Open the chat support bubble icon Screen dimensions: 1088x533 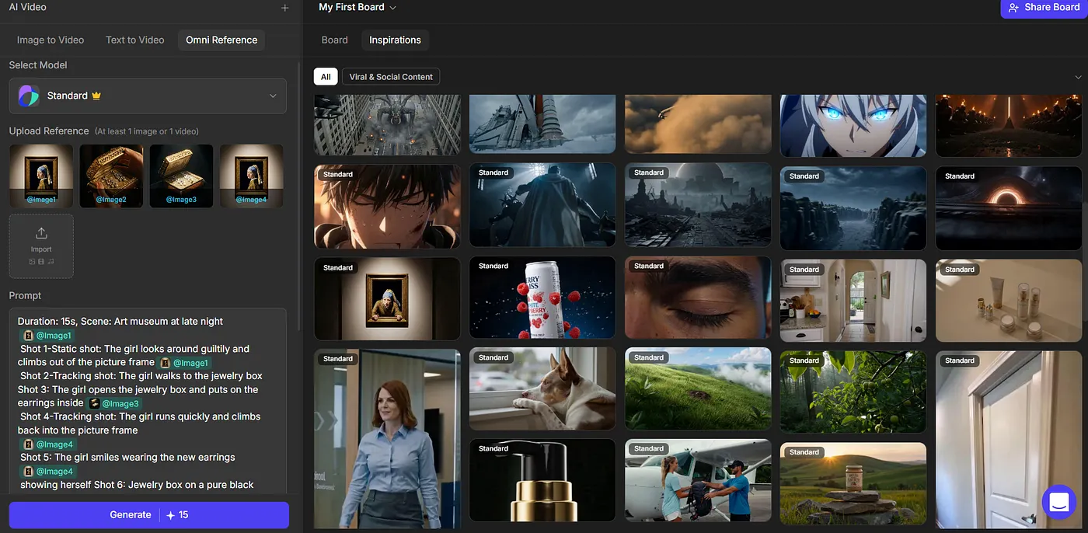click(1058, 502)
